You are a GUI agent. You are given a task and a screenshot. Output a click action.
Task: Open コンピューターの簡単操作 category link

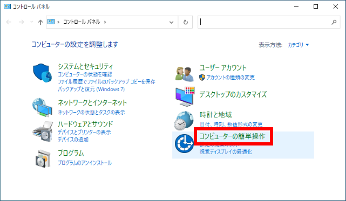[x=232, y=136]
